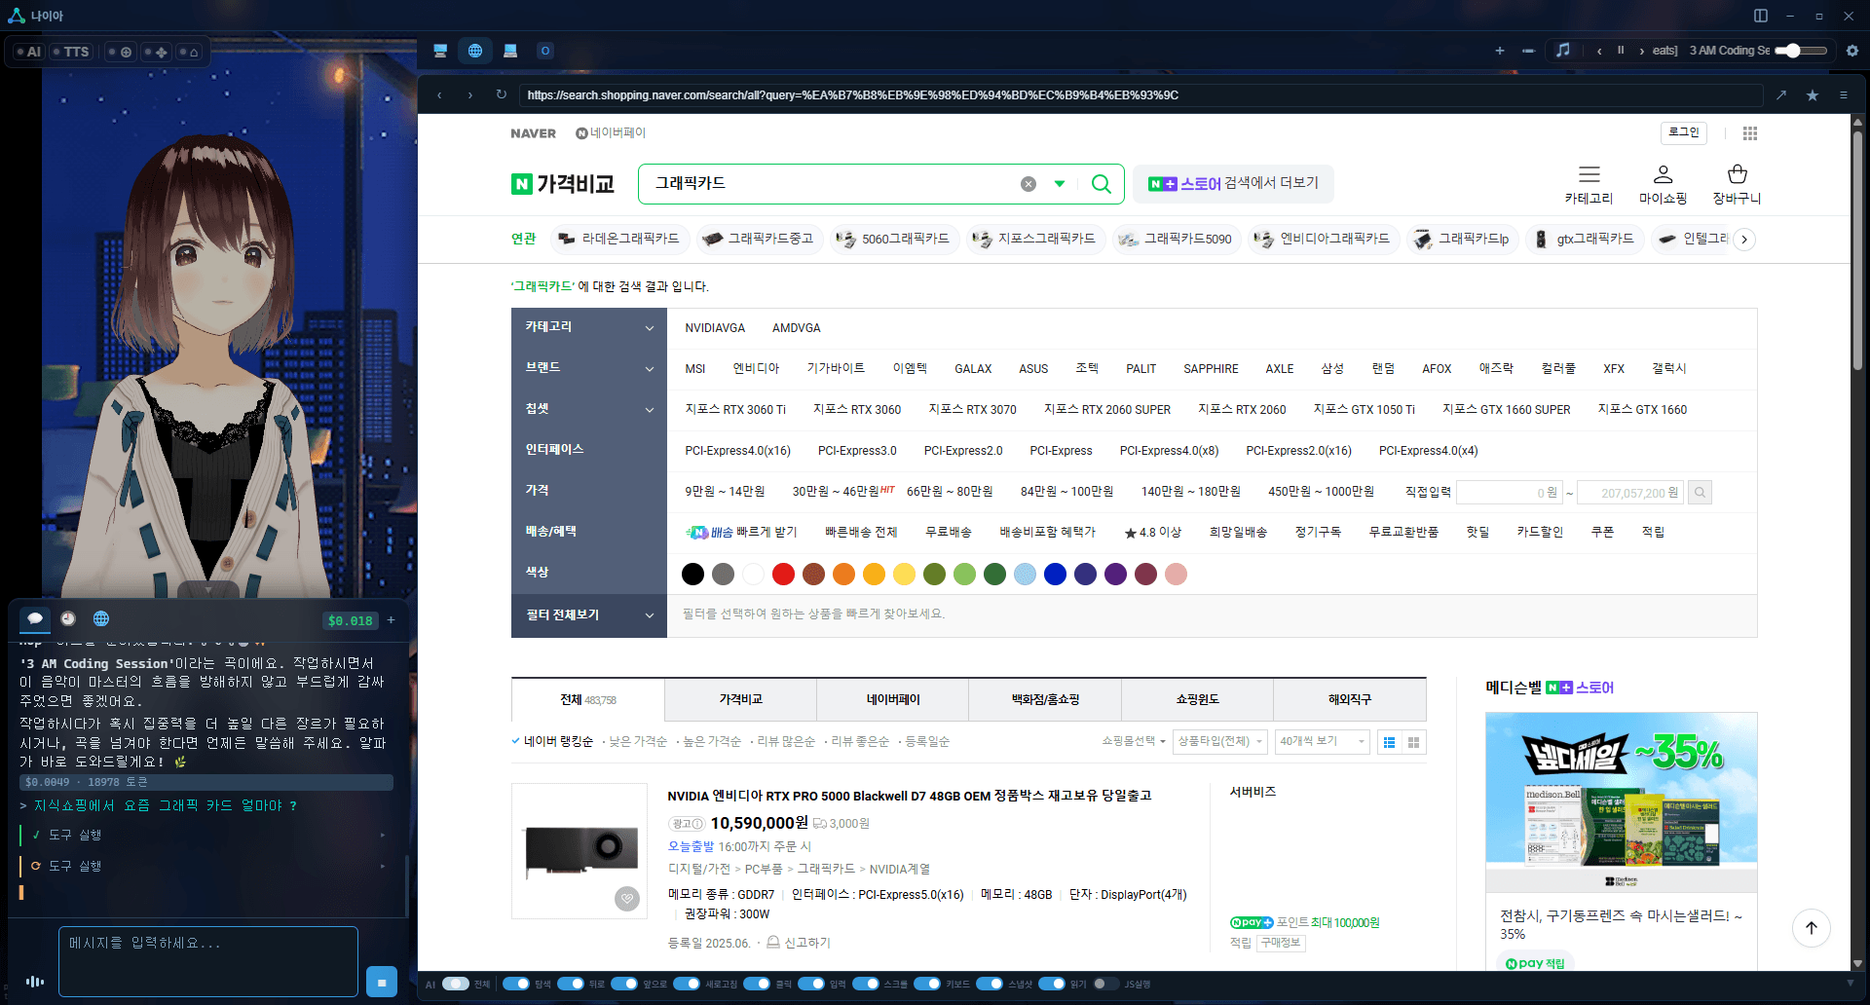Open the settings gear in top bar
The width and height of the screenshot is (1870, 1005).
pos(1852,51)
